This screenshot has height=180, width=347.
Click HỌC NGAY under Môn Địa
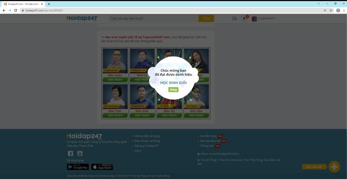click(196, 115)
